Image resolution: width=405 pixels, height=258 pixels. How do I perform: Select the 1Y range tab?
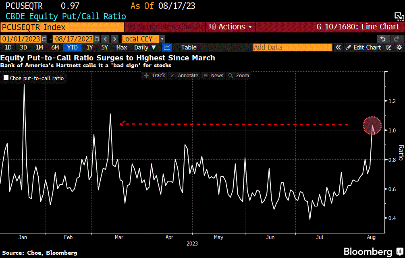click(x=89, y=47)
